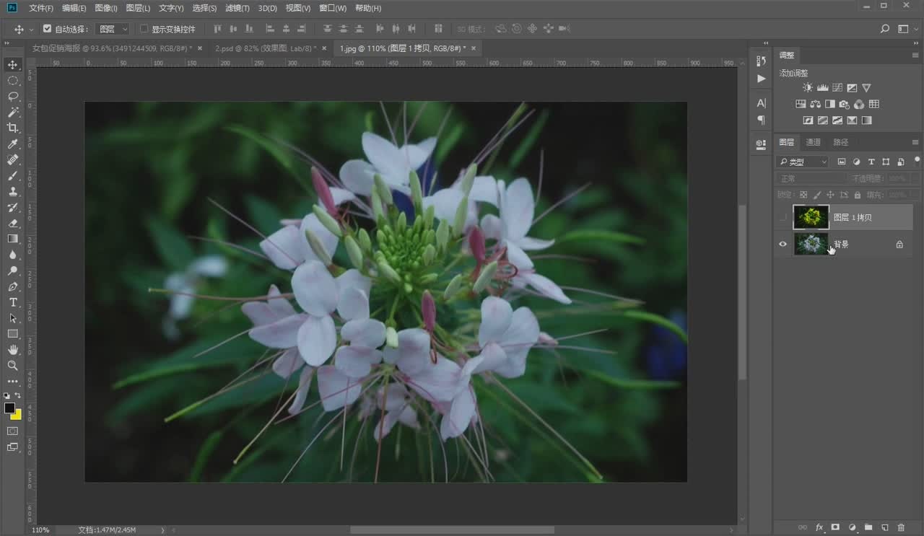924x536 pixels.
Task: Select the Dodge tool
Action: click(13, 271)
